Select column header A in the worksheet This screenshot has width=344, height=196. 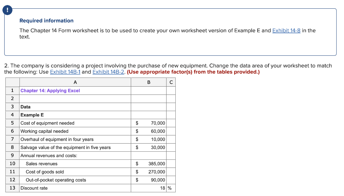(75, 82)
